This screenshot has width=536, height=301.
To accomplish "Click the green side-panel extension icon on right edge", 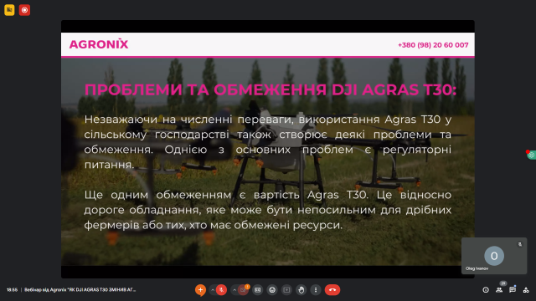I will pyautogui.click(x=531, y=155).
